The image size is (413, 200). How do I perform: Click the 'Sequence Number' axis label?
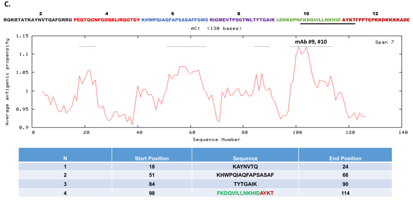pos(216,140)
